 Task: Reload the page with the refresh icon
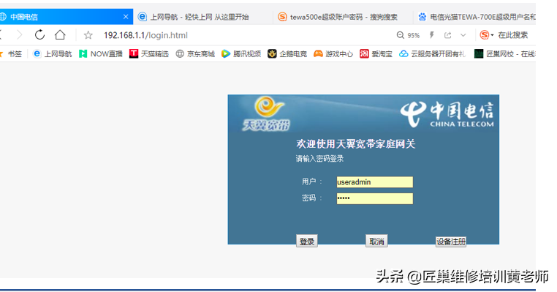click(39, 35)
